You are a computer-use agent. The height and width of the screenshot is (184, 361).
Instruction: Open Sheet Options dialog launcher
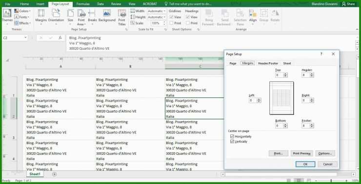point(198,29)
